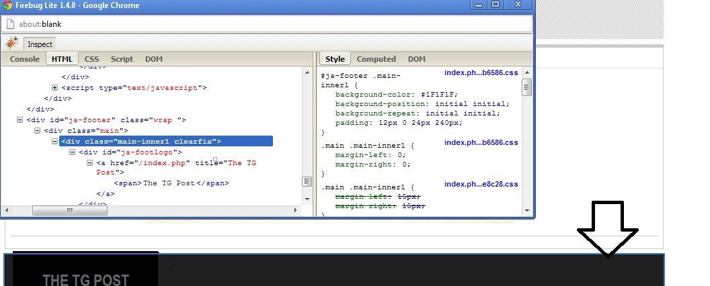Click the Style panel scrollbar thumb
This screenshot has width=710, height=286.
tap(526, 87)
